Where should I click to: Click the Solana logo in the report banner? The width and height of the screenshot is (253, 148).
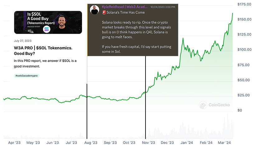pos(46,29)
